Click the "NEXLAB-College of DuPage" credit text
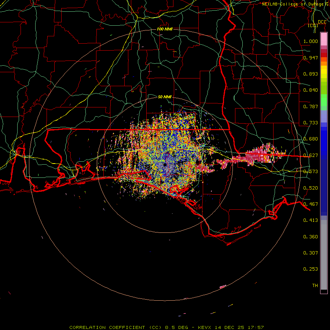This screenshot has height=330, width=330. (293, 4)
